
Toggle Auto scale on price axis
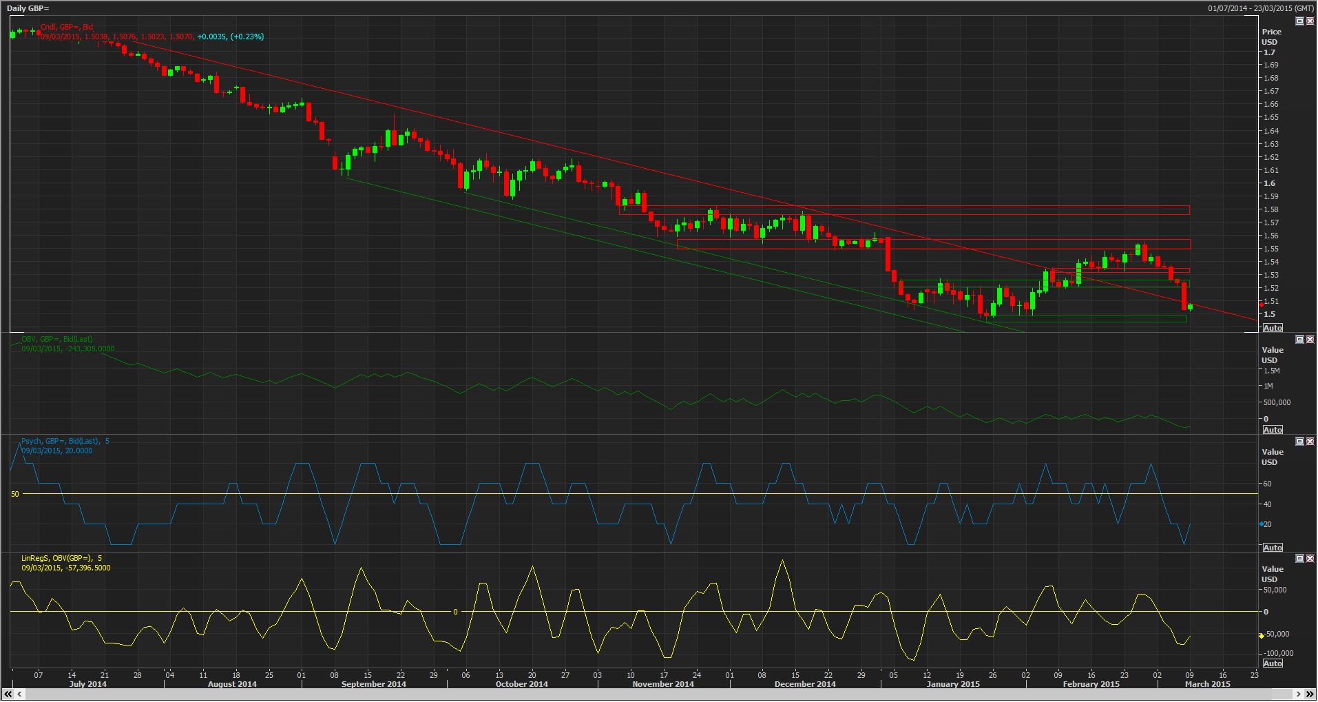[1273, 328]
